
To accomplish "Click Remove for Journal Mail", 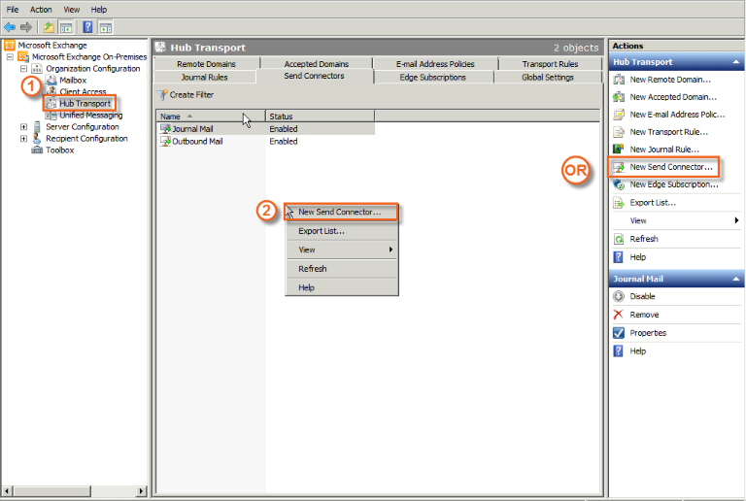I will point(644,316).
